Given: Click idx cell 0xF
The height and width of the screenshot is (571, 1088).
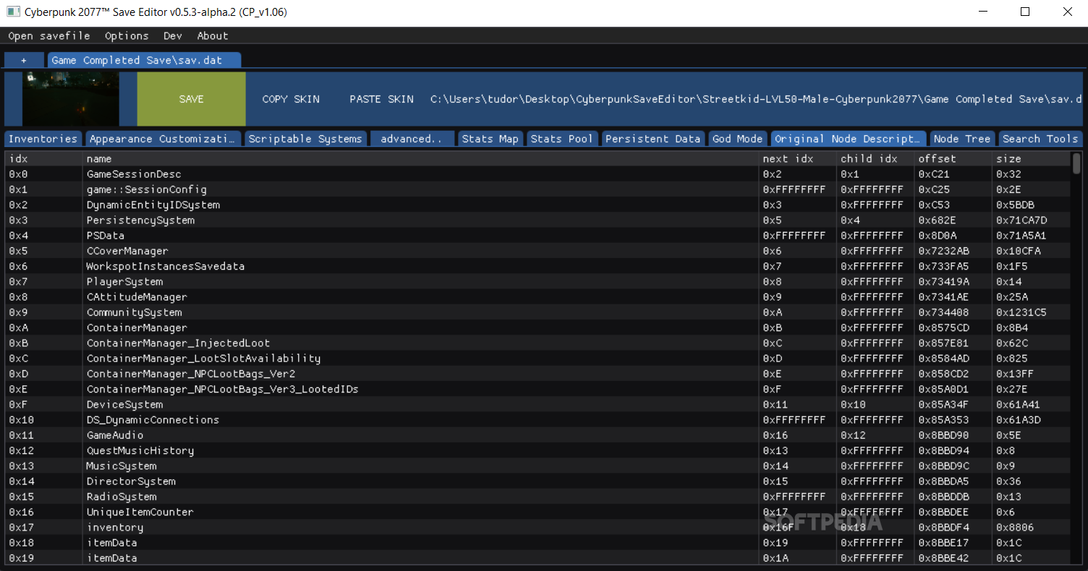Looking at the screenshot, I should (x=18, y=404).
